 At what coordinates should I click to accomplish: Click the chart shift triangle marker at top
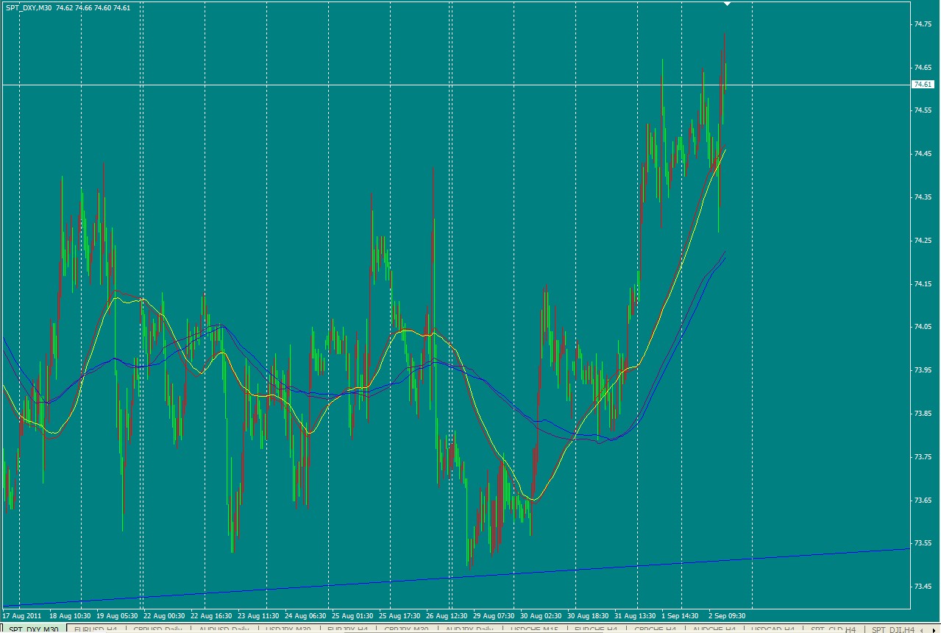click(728, 4)
